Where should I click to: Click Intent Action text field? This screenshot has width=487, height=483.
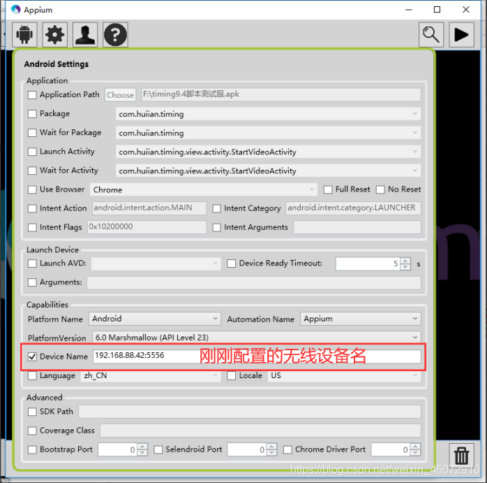149,208
